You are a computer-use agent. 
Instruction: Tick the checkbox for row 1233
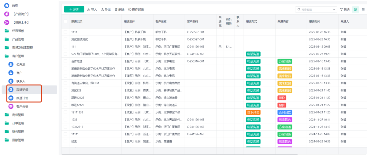coord(65,120)
